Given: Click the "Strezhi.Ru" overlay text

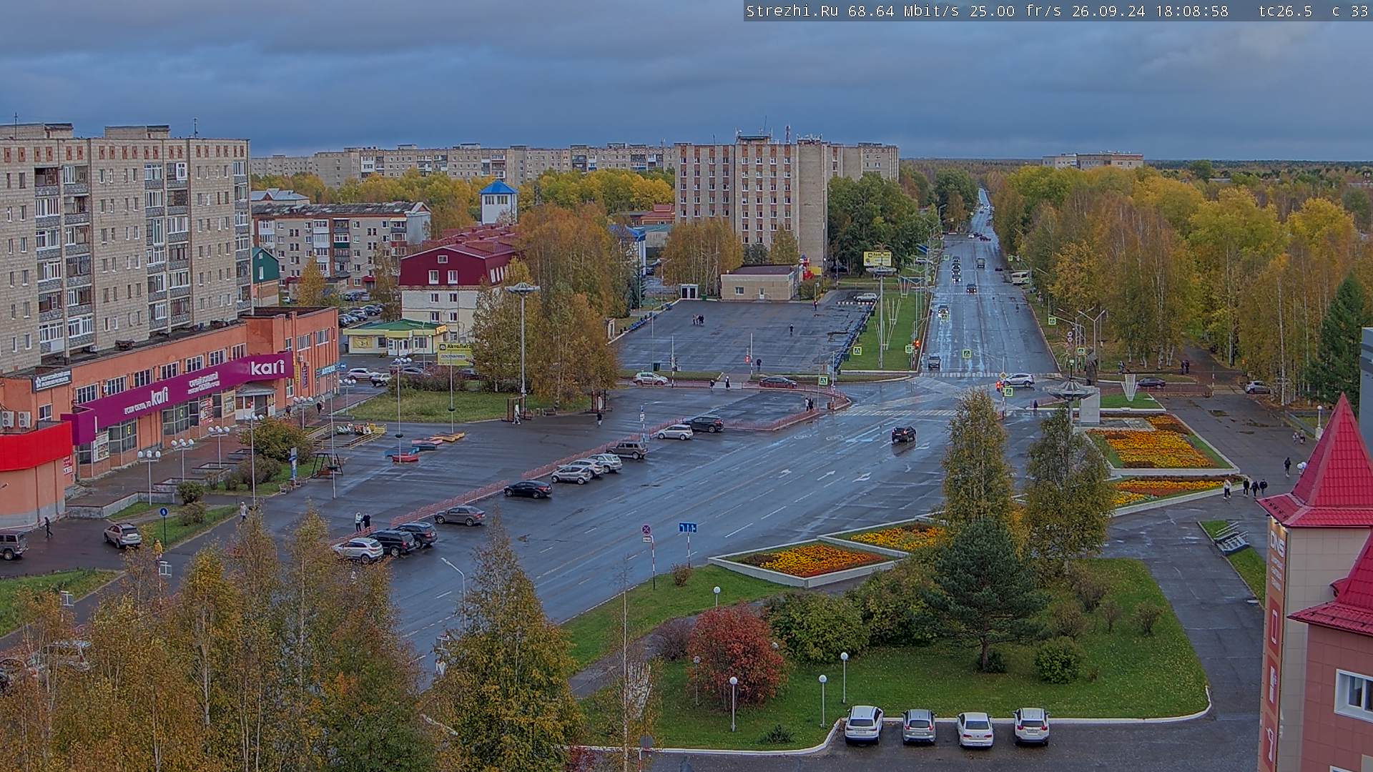Looking at the screenshot, I should point(792,11).
